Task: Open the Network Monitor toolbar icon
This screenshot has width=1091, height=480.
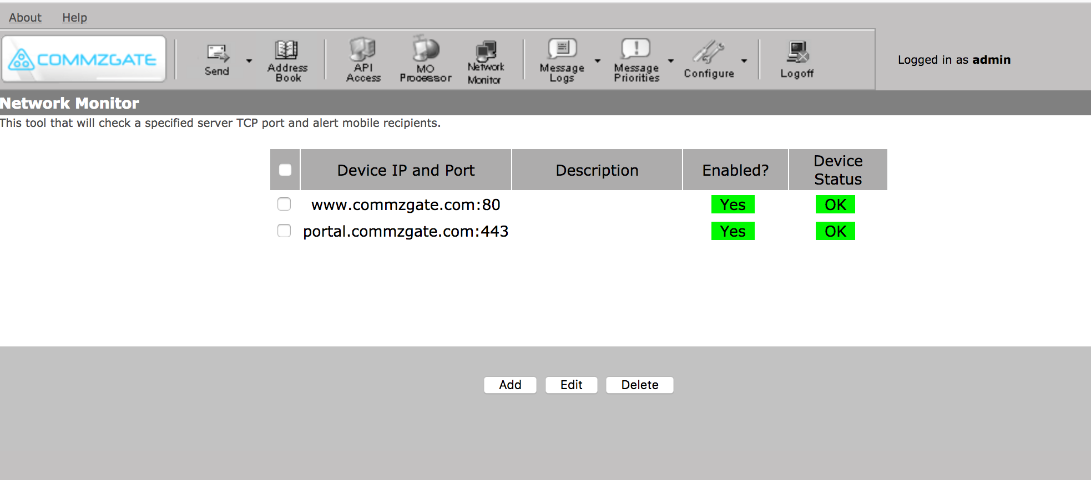Action: click(486, 62)
